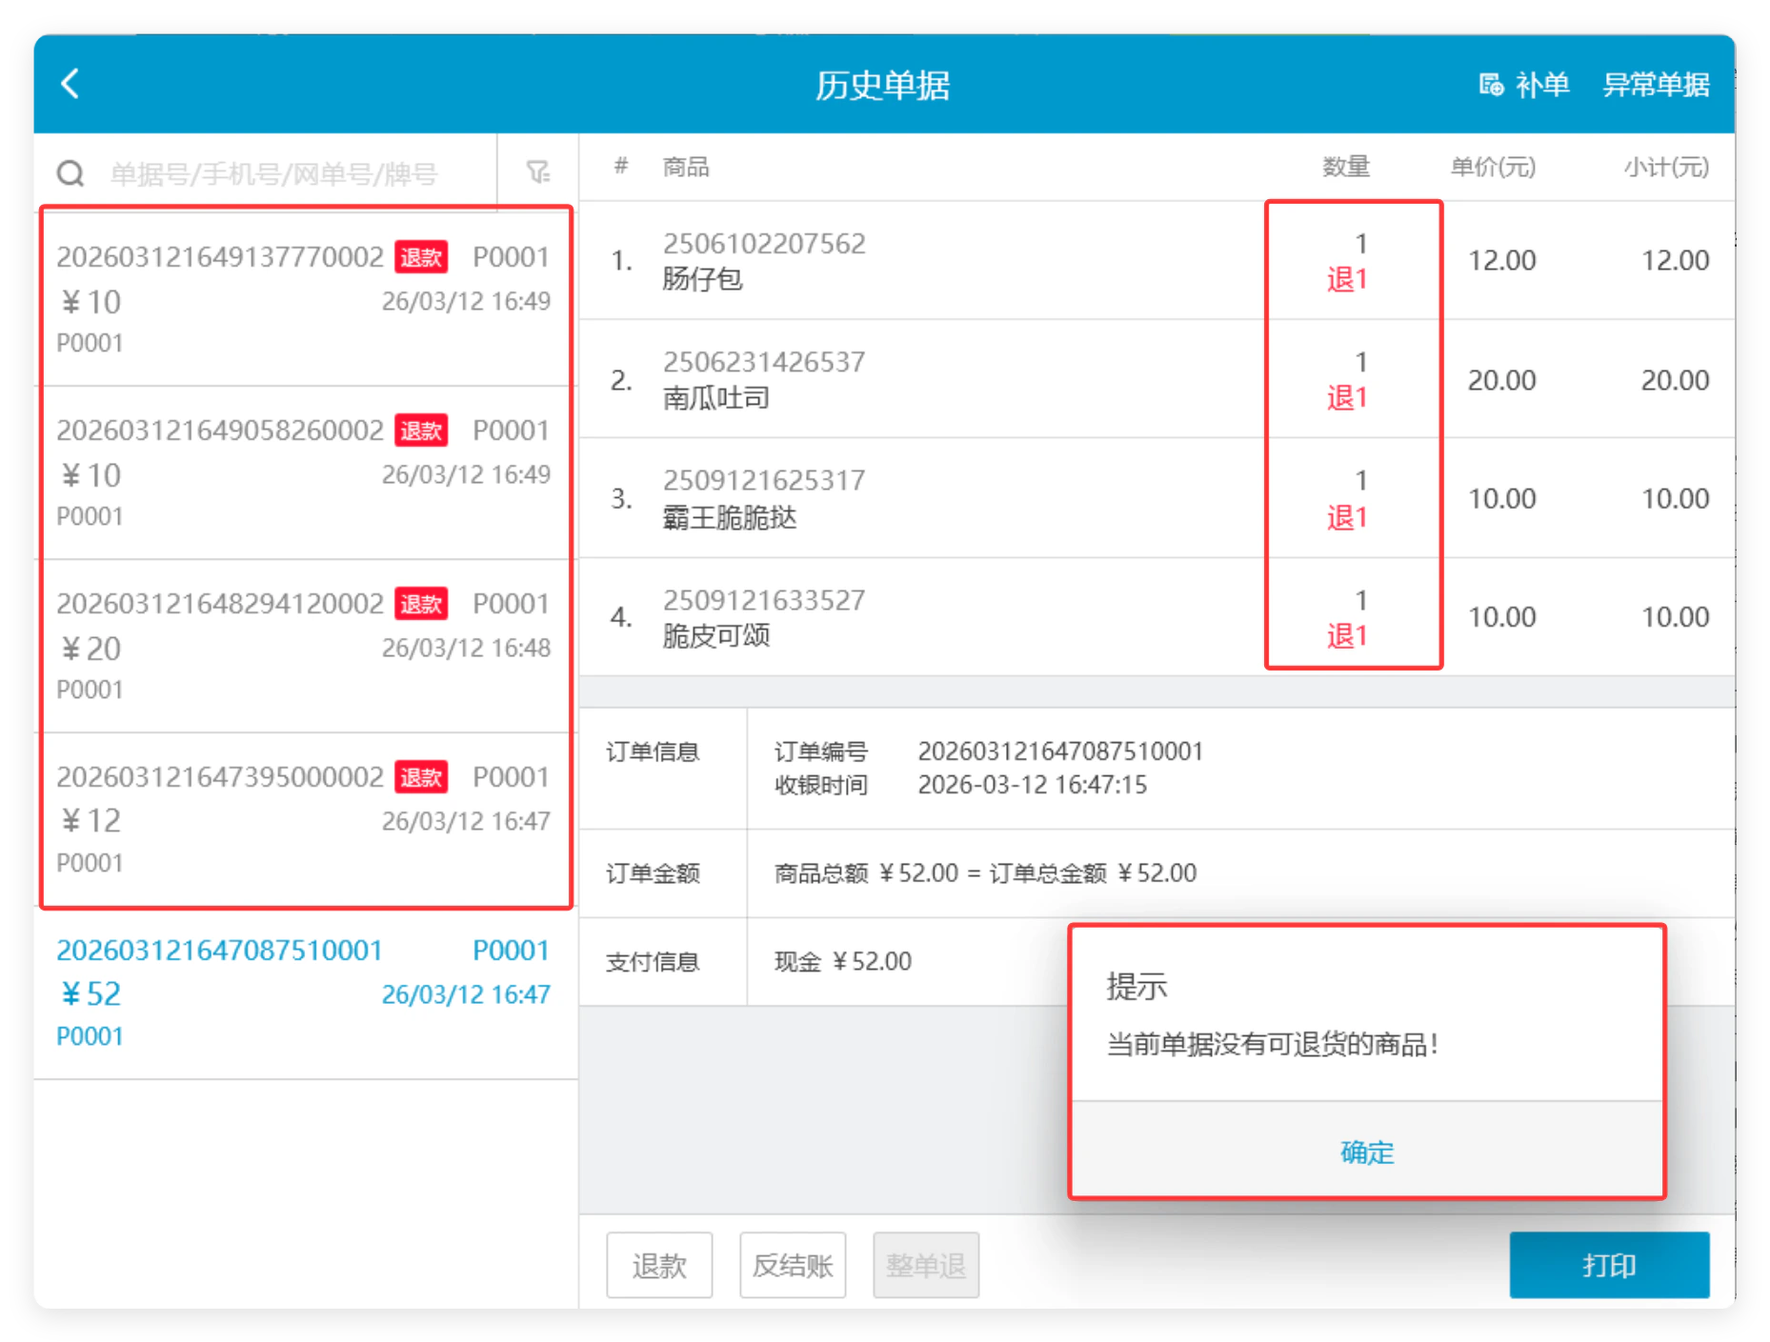Click the 南瓜吐司 product row

(x=1157, y=379)
